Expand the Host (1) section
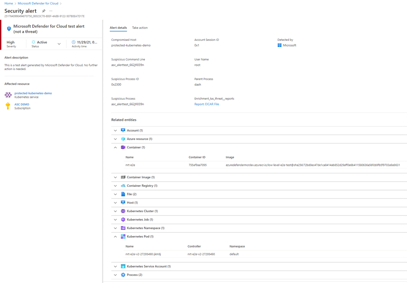 coord(115,203)
